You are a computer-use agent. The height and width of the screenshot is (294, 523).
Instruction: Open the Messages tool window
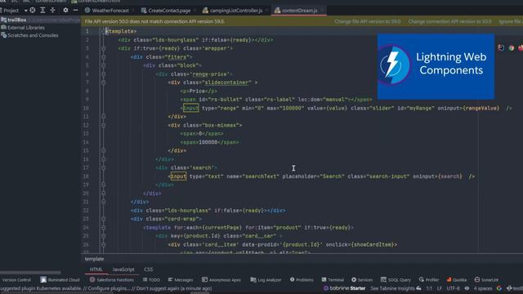(181, 280)
